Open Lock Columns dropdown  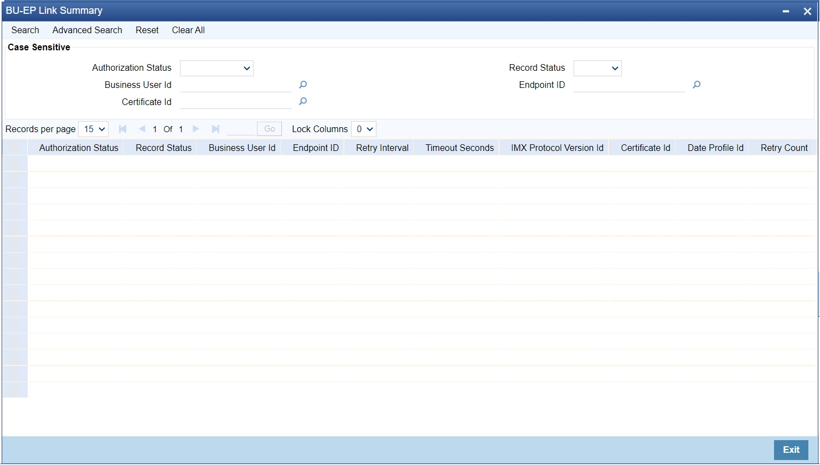pos(364,129)
